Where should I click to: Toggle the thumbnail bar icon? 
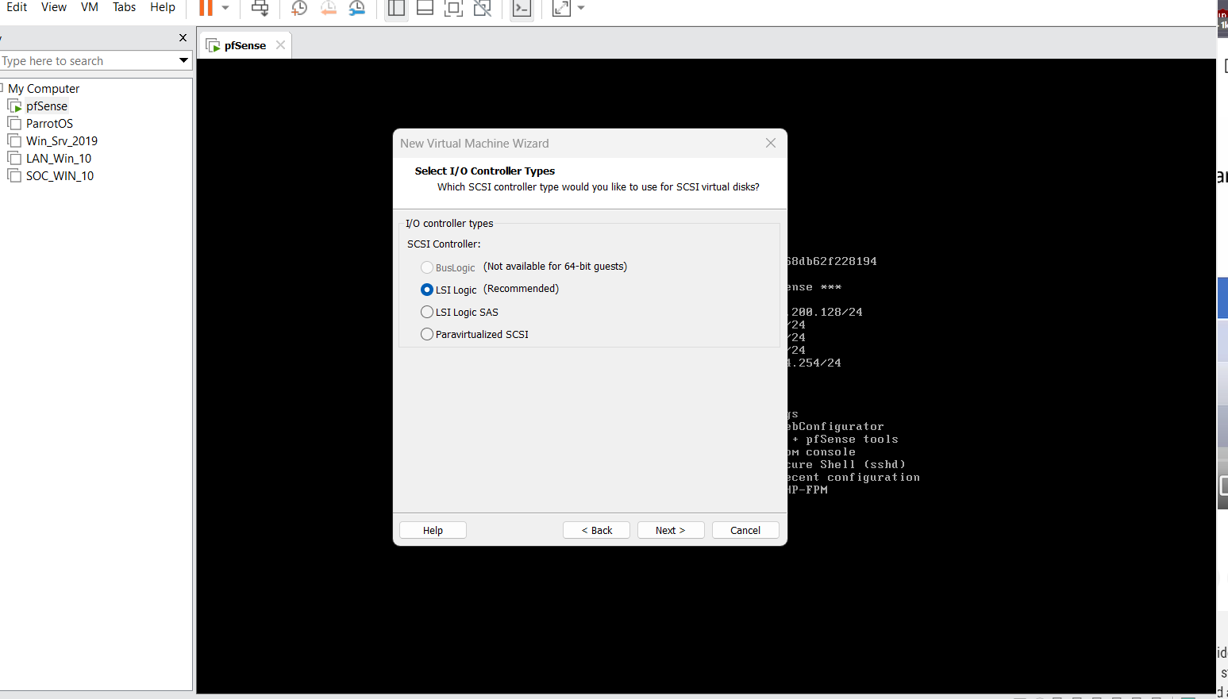click(425, 8)
